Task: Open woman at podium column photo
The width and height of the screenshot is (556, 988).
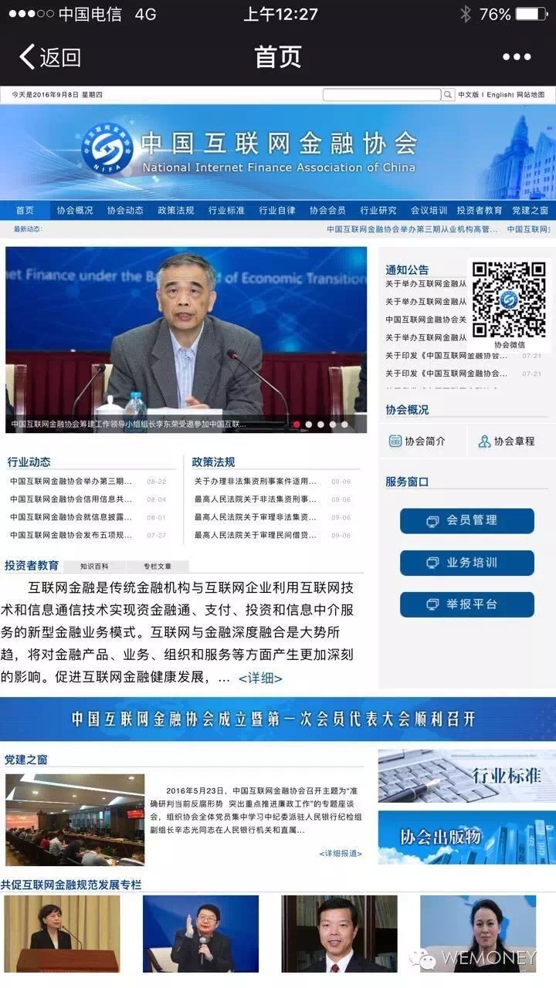Action: pyautogui.click(x=62, y=933)
